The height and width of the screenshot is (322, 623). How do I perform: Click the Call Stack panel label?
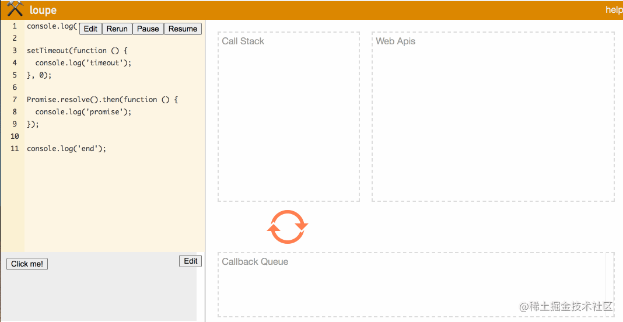point(243,41)
